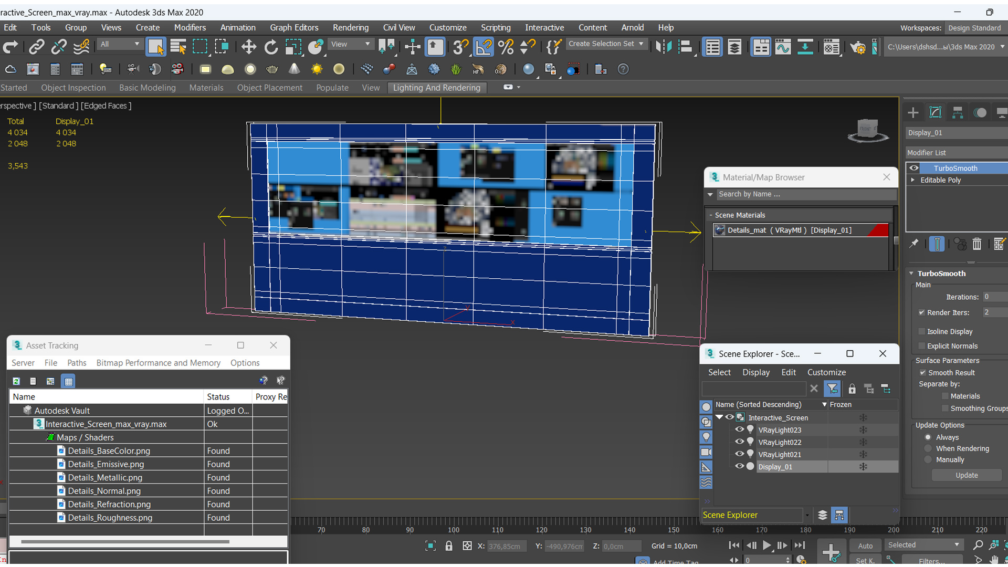Display lights filter in Scene Explorer

(x=706, y=437)
